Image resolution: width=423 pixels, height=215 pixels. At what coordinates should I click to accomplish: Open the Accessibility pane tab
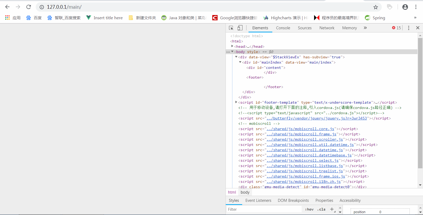[x=350, y=200]
